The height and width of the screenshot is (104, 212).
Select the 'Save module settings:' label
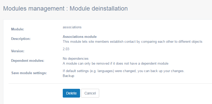[29, 73]
